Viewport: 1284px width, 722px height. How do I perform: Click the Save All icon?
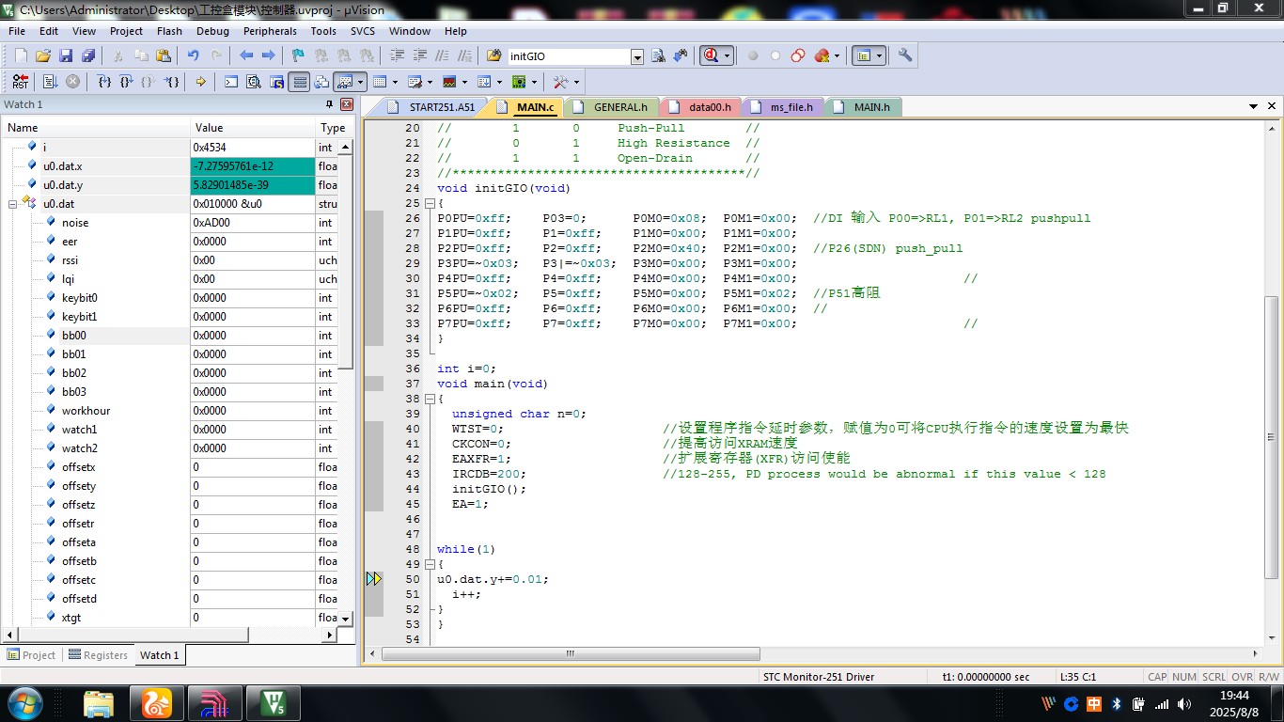point(88,55)
